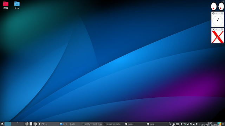Click the xeyes left eye
The height and width of the screenshot is (126, 225).
[x=214, y=6]
